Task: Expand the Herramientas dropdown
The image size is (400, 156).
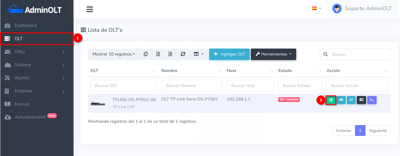Action: pos(273,54)
